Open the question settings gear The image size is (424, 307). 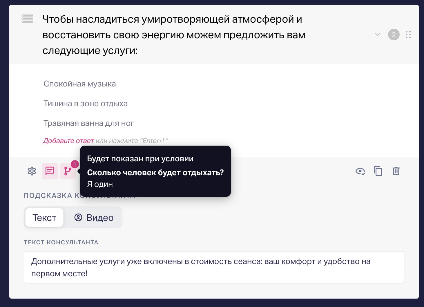(32, 171)
